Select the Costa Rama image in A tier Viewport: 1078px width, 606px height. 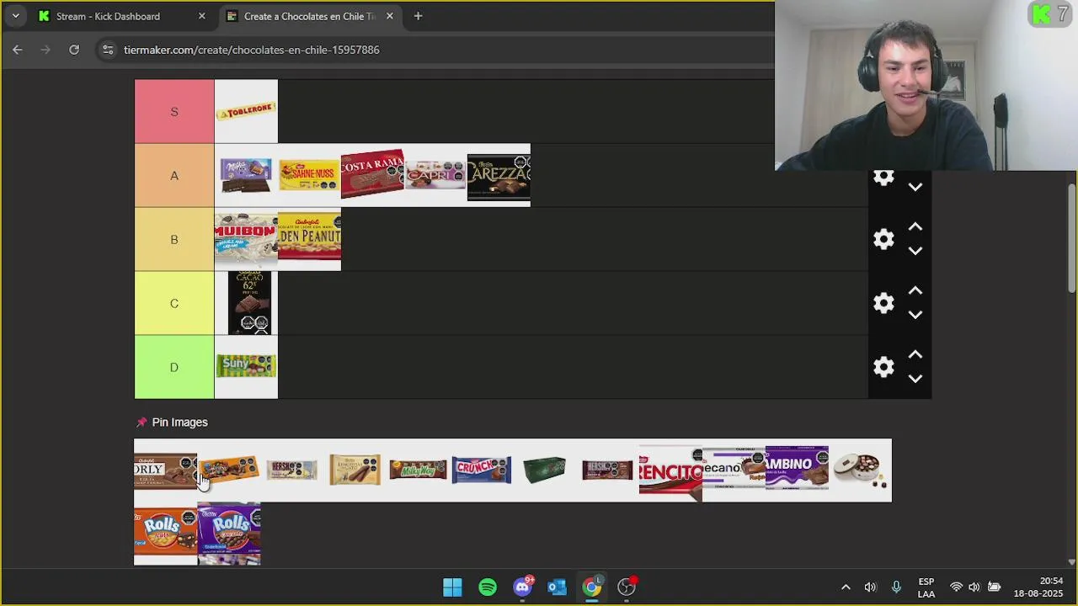[x=372, y=175]
